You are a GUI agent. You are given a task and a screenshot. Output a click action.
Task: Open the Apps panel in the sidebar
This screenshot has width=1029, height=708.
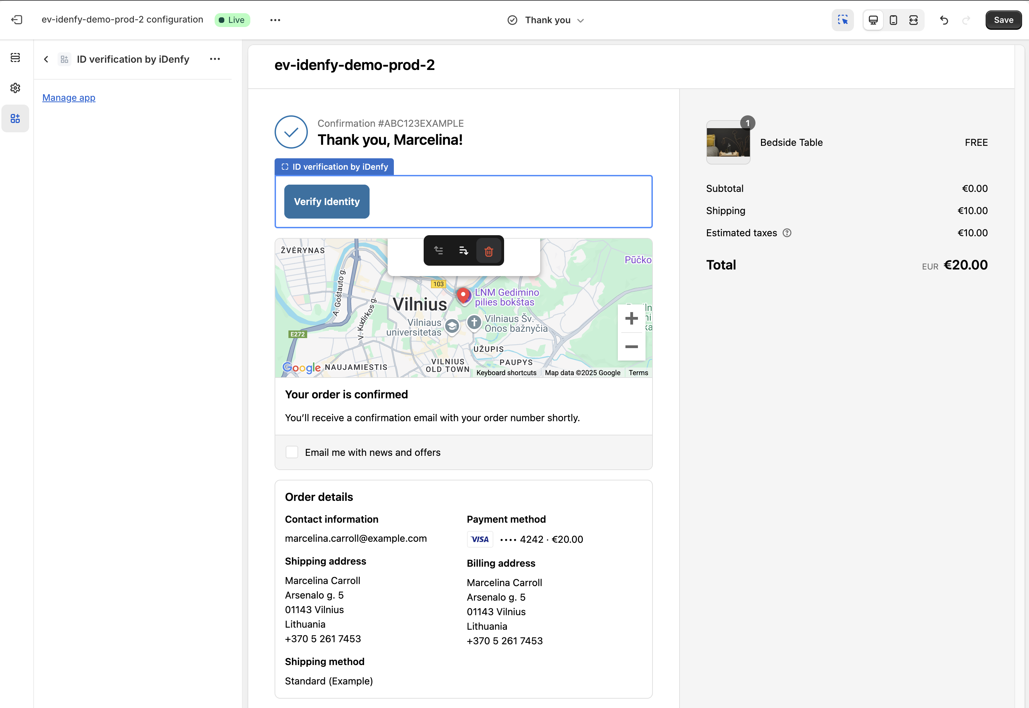click(16, 118)
